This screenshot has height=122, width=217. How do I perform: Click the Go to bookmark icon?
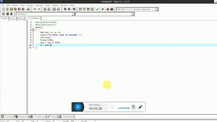coord(11,14)
